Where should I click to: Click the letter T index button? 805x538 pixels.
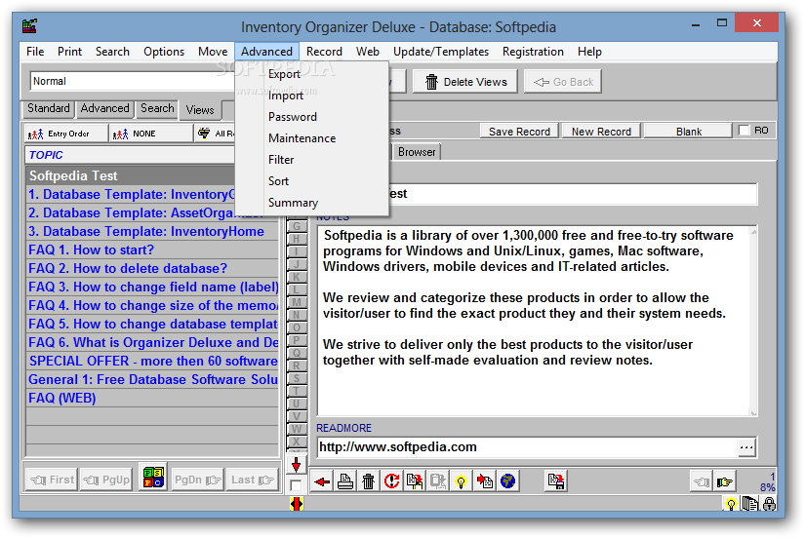tap(297, 391)
